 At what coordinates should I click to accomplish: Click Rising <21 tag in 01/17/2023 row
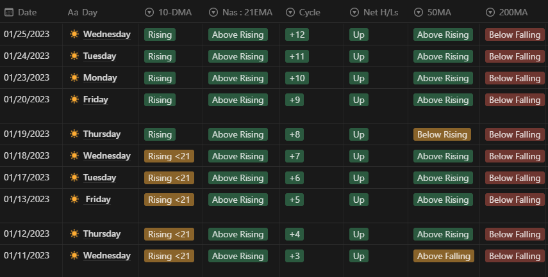coord(169,178)
